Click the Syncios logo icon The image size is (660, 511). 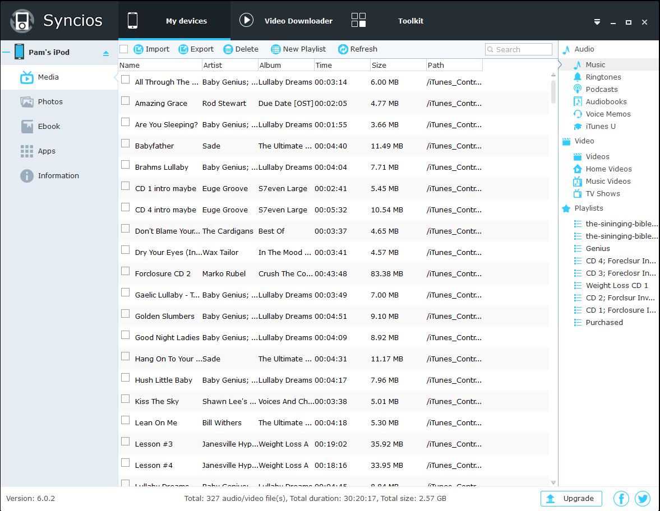coord(22,21)
